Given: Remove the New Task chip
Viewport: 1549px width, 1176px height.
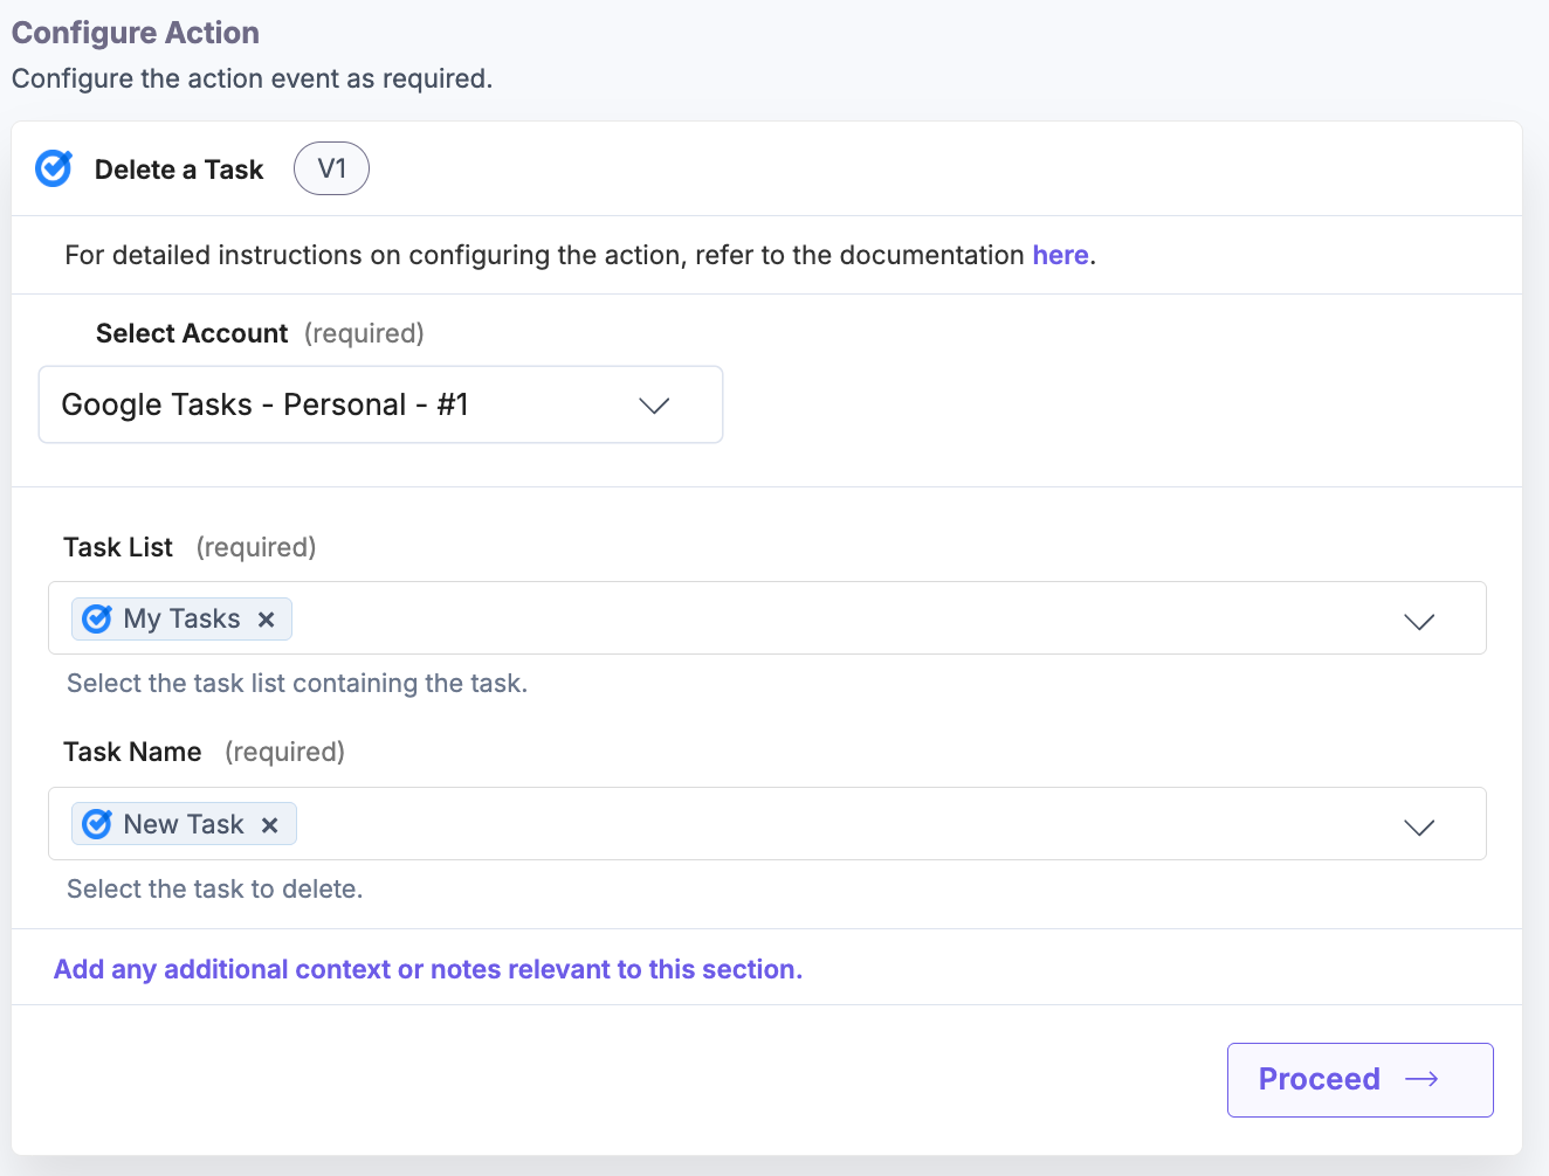Looking at the screenshot, I should coord(269,825).
